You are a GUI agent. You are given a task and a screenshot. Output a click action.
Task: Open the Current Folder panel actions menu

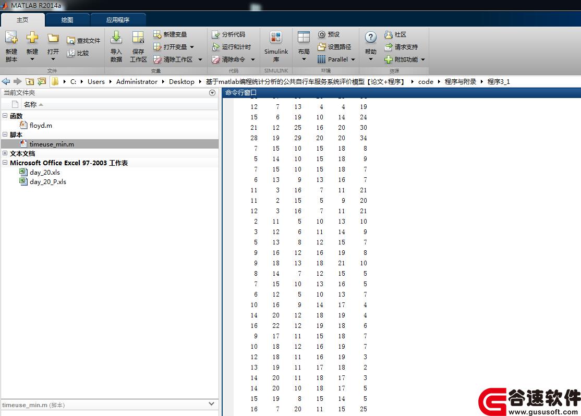[x=212, y=93]
